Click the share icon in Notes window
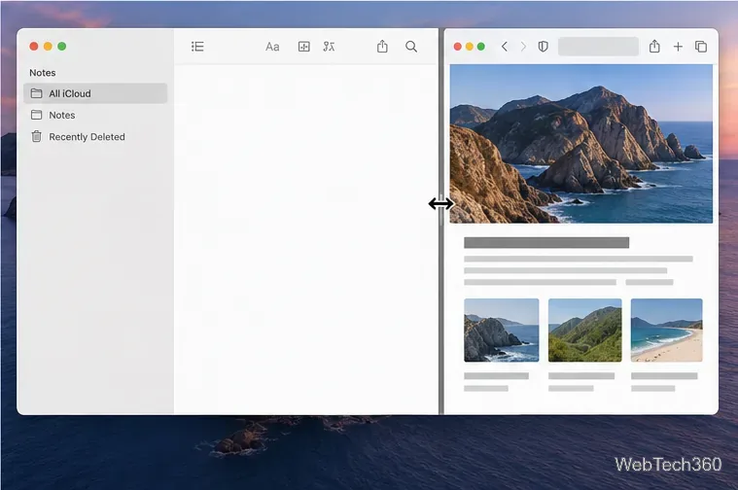The image size is (738, 490). (x=382, y=46)
